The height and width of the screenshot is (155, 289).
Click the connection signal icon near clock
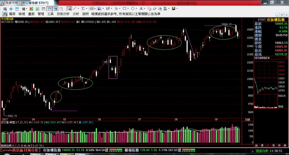point(253,151)
